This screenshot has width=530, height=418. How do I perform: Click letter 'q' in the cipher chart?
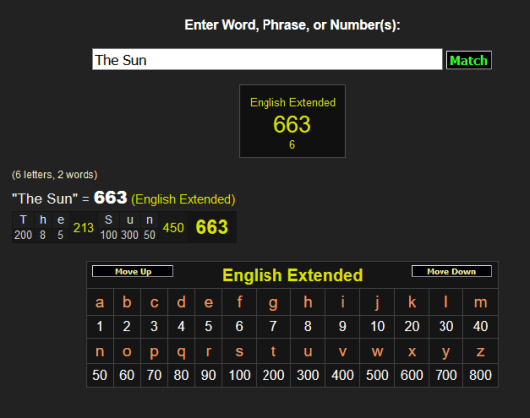point(181,351)
